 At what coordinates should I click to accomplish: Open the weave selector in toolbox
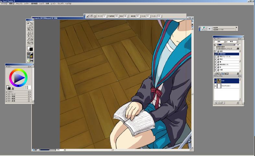(31, 57)
